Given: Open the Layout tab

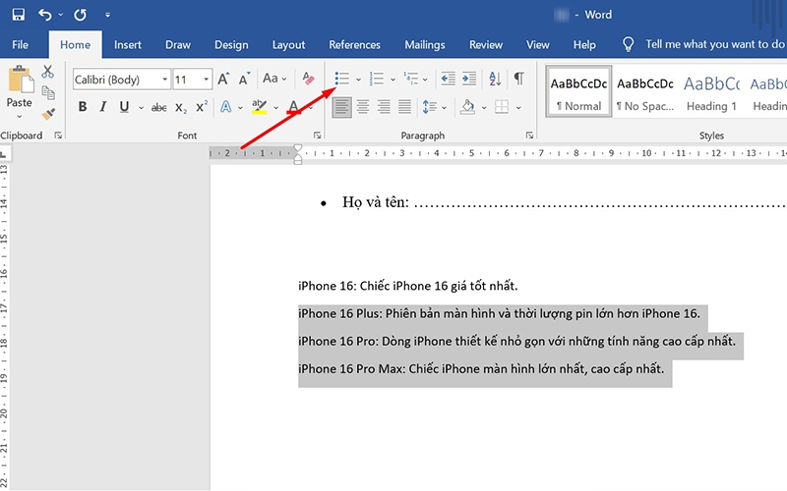Looking at the screenshot, I should pyautogui.click(x=288, y=44).
